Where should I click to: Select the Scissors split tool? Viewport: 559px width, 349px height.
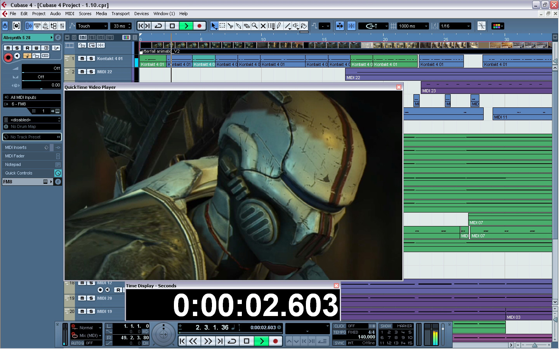(230, 26)
